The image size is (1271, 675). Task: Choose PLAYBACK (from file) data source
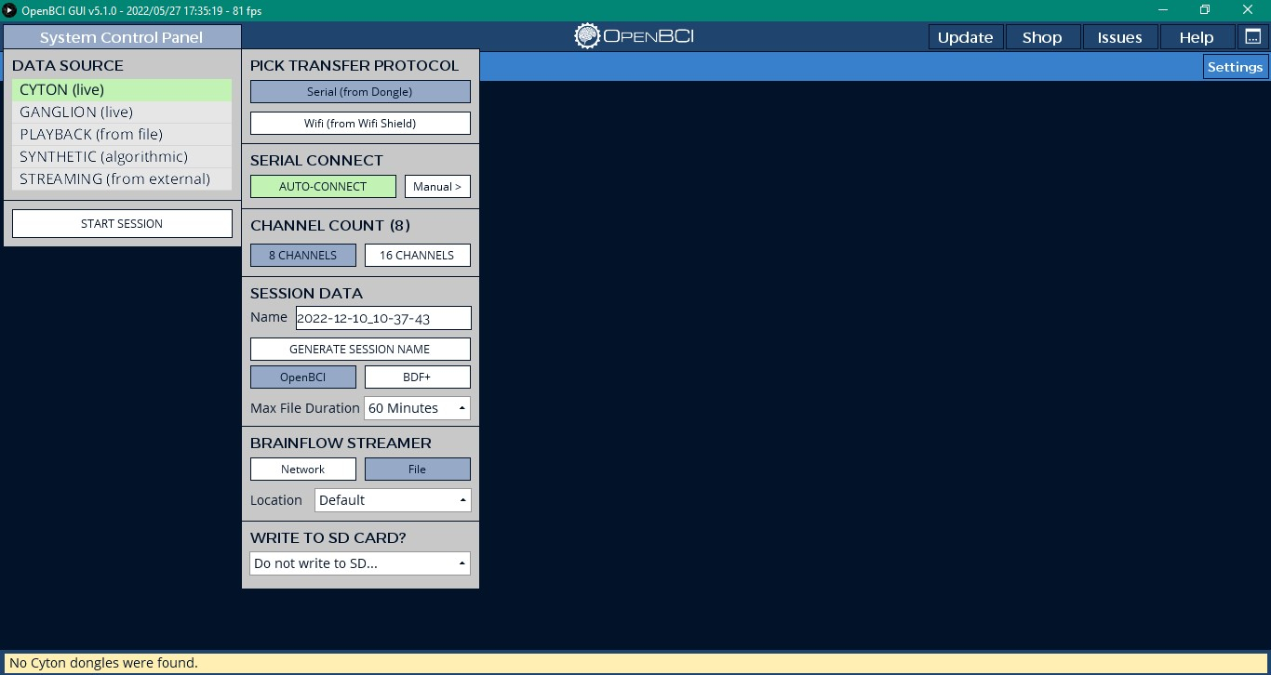(122, 135)
